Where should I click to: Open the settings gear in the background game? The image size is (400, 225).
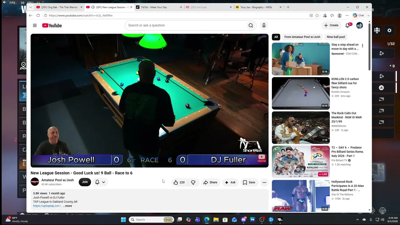pos(389,30)
